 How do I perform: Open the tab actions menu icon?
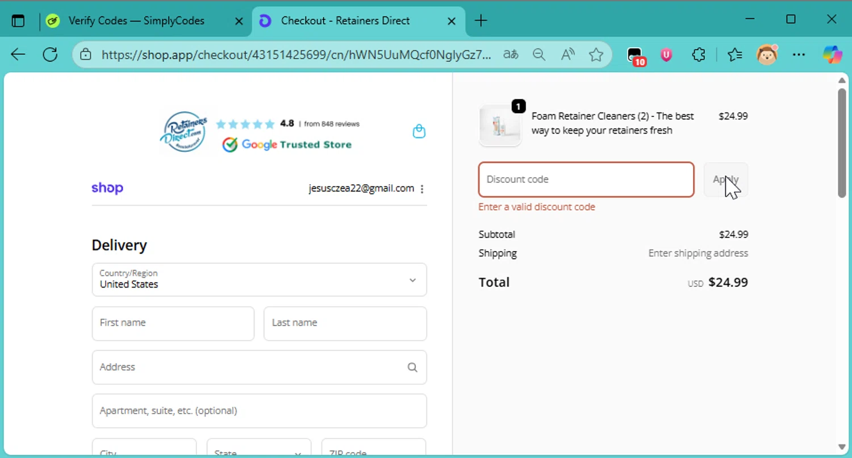click(18, 21)
